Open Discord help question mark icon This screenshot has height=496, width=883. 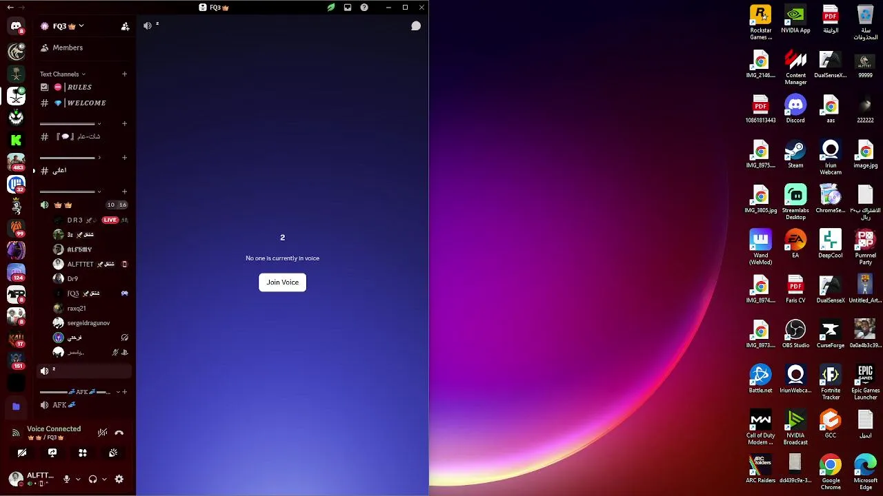pyautogui.click(x=364, y=8)
